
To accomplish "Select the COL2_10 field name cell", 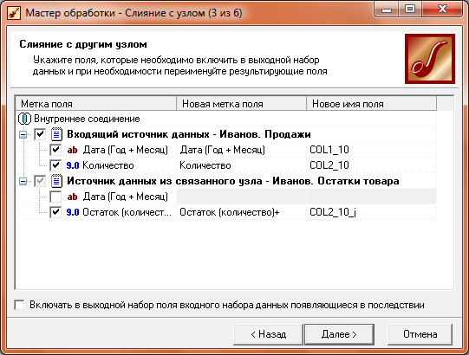I will (x=372, y=165).
